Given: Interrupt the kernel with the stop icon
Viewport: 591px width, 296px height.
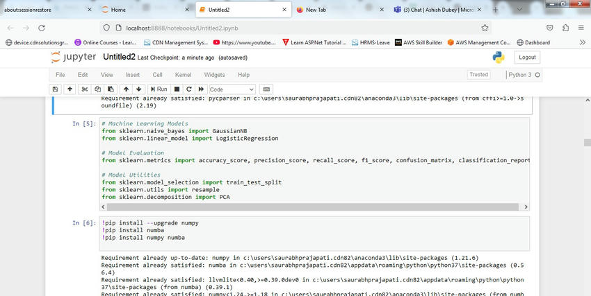Looking at the screenshot, I should (177, 89).
